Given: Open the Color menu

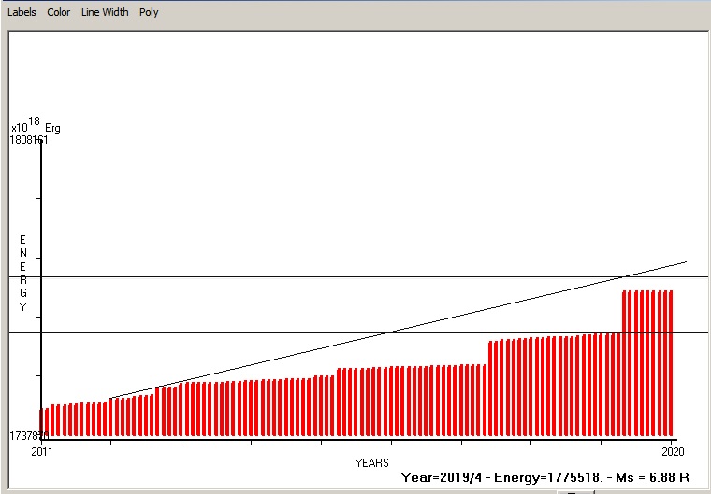Looking at the screenshot, I should 58,12.
